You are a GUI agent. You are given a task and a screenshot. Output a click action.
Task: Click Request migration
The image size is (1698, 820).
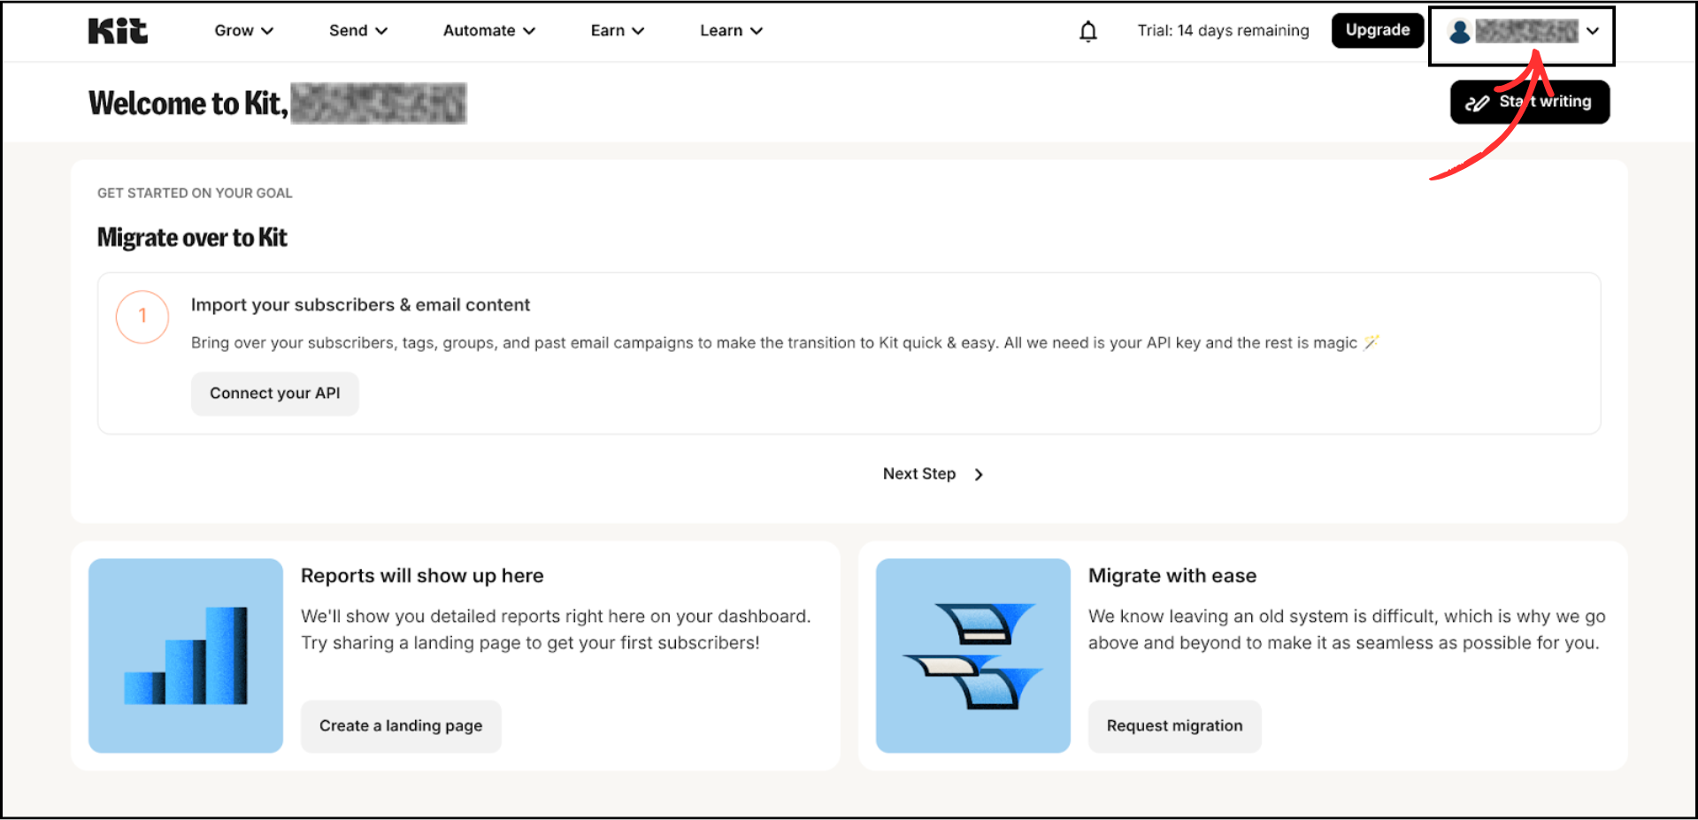tap(1174, 725)
